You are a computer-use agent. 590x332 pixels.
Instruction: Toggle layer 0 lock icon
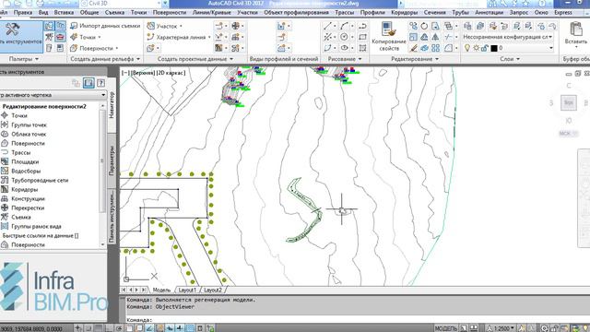(485, 48)
